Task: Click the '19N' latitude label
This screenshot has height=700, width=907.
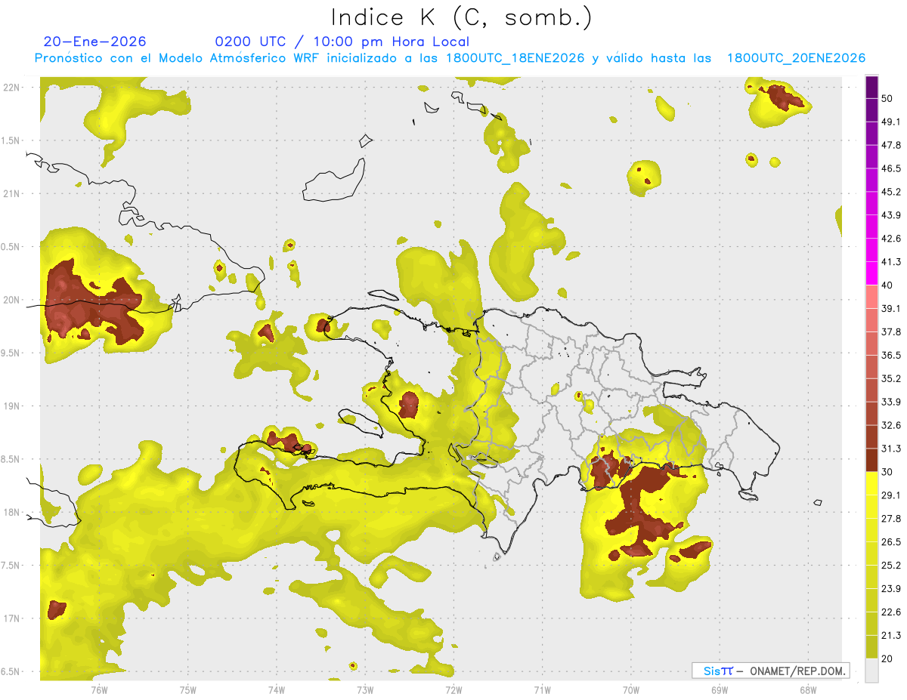Action: 11,406
